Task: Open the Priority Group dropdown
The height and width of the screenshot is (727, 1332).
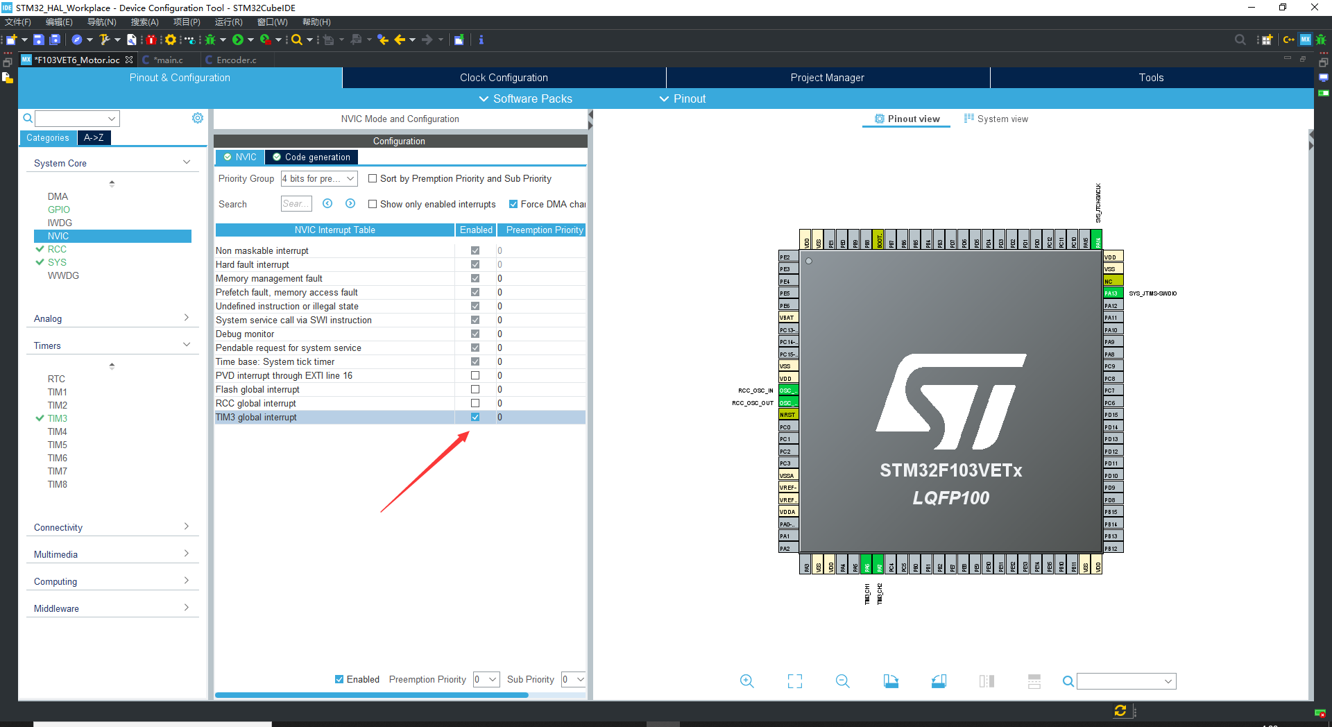Action: pos(319,178)
